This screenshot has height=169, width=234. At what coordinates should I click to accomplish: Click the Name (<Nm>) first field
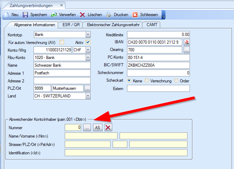91,136
